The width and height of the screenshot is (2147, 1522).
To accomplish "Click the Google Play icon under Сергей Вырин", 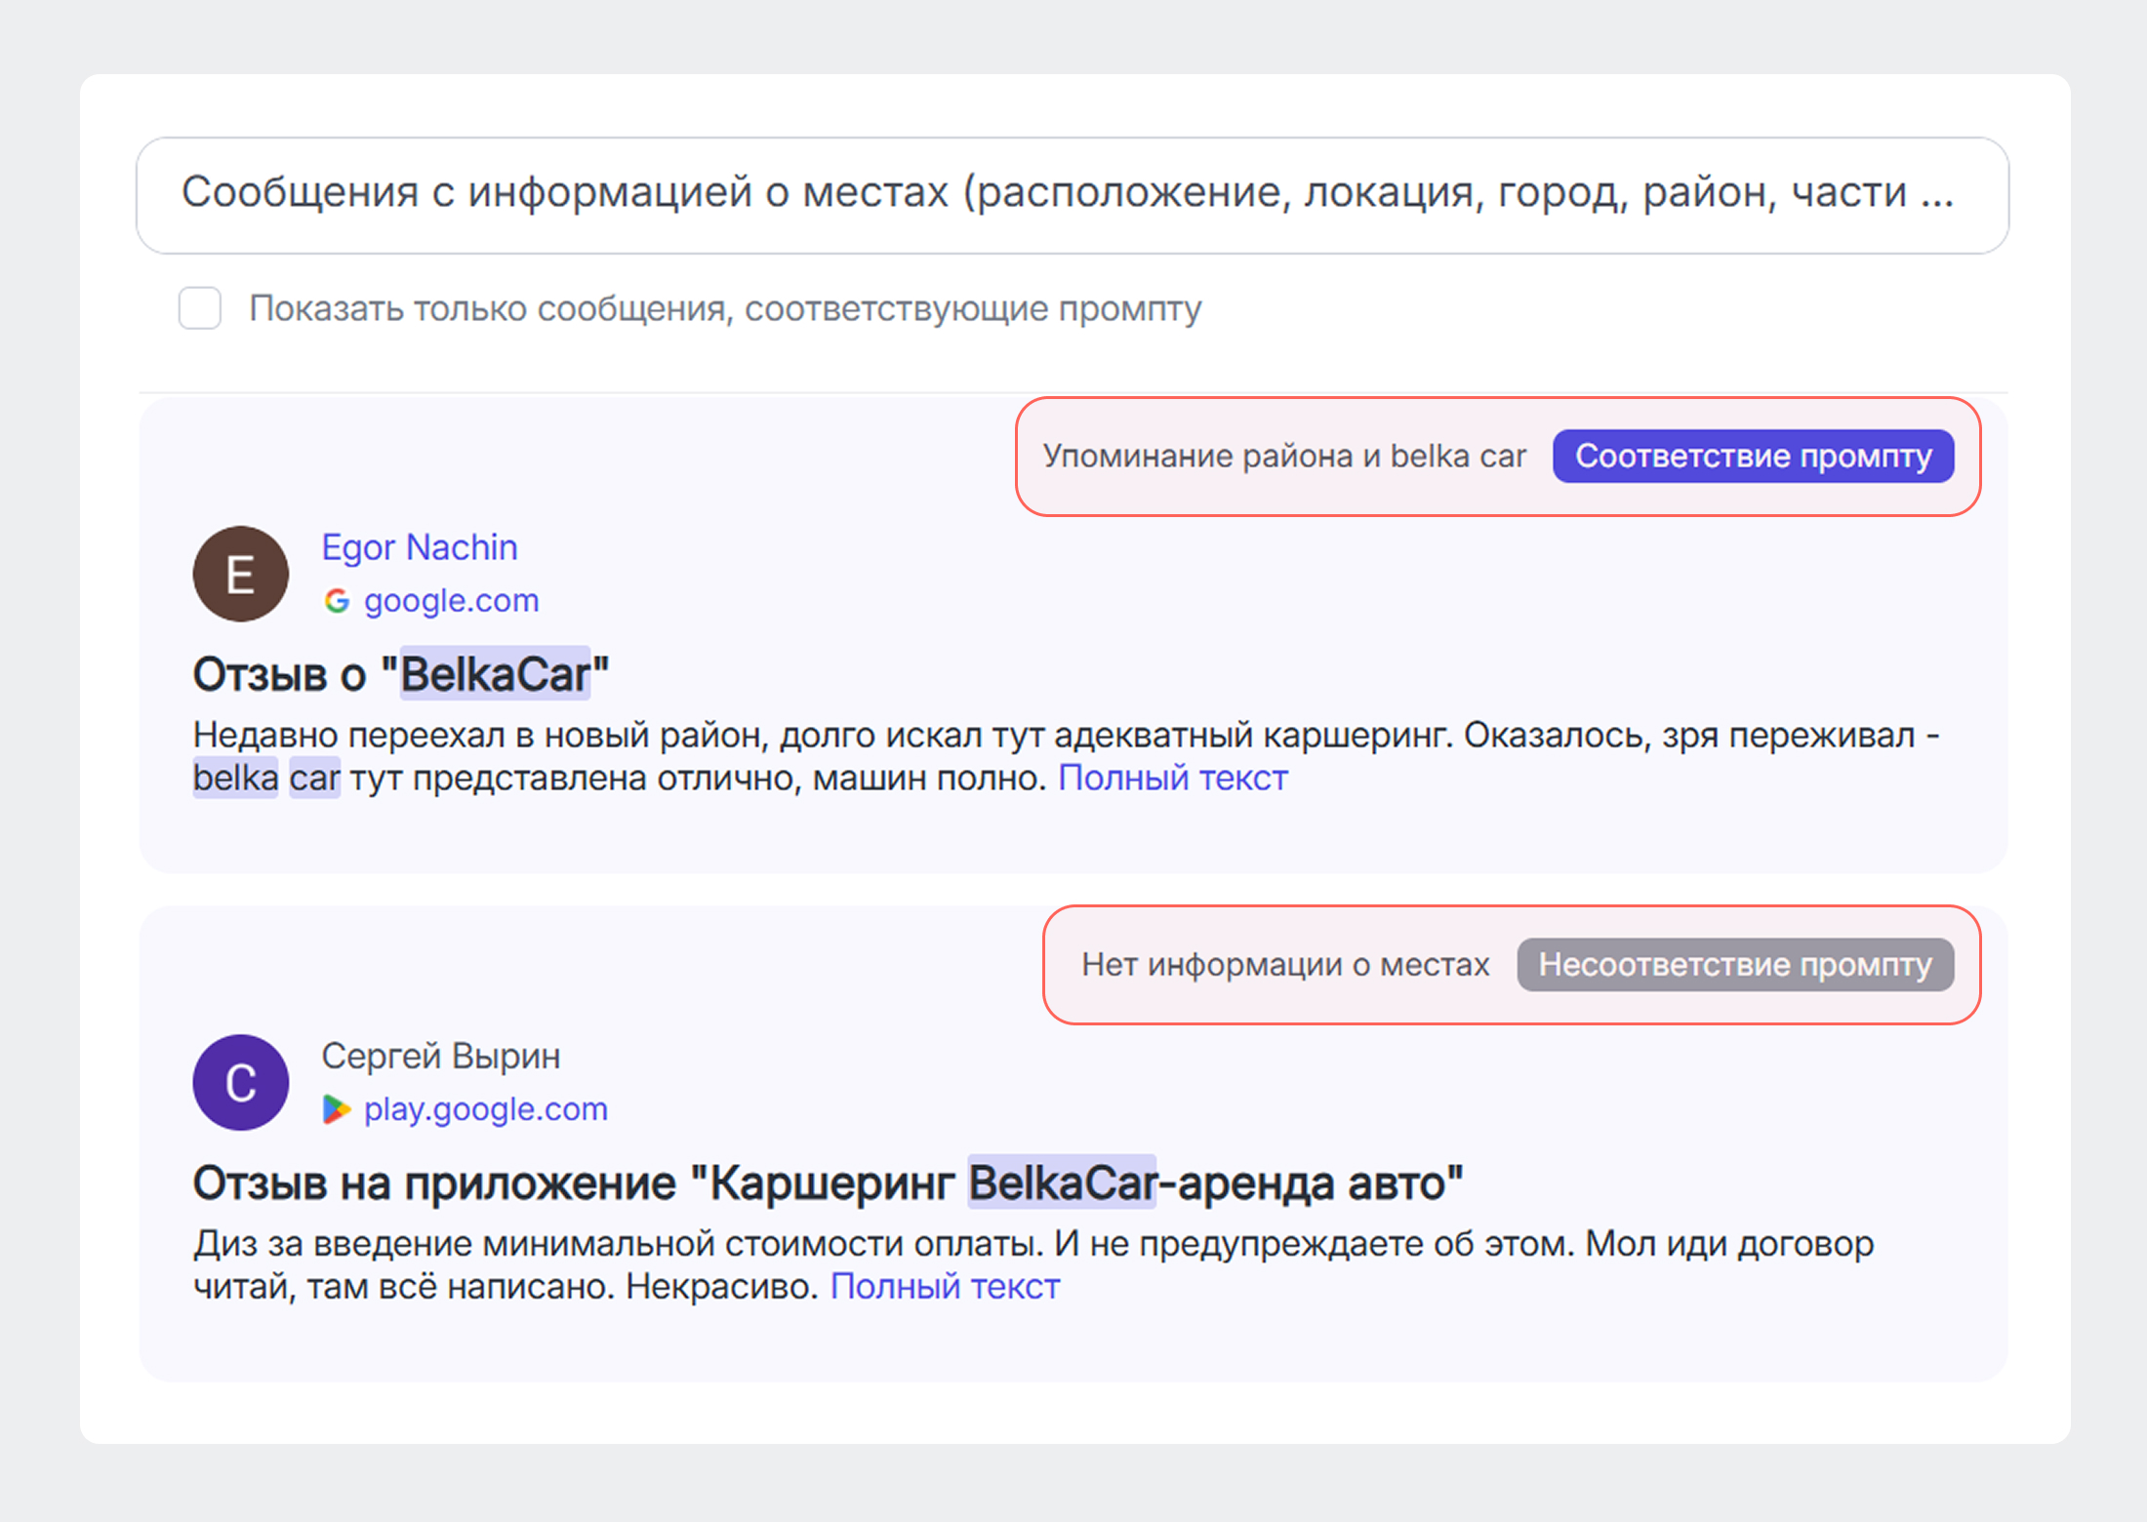I will click(x=337, y=1108).
